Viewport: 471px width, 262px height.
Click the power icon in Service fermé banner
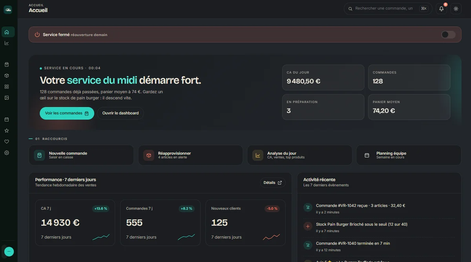pyautogui.click(x=37, y=34)
